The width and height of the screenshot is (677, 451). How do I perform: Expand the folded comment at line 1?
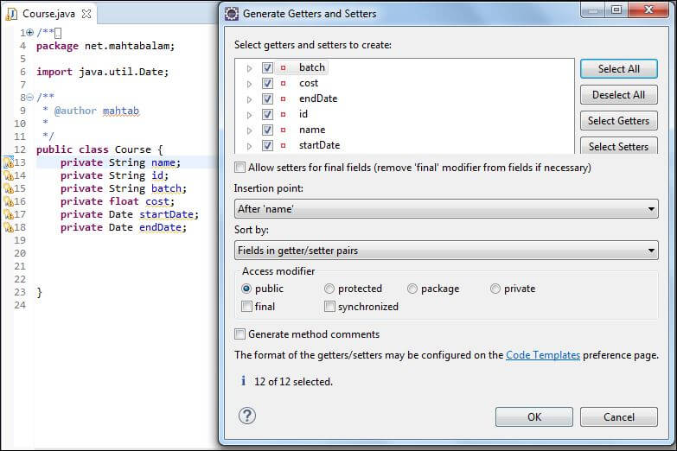(x=29, y=32)
